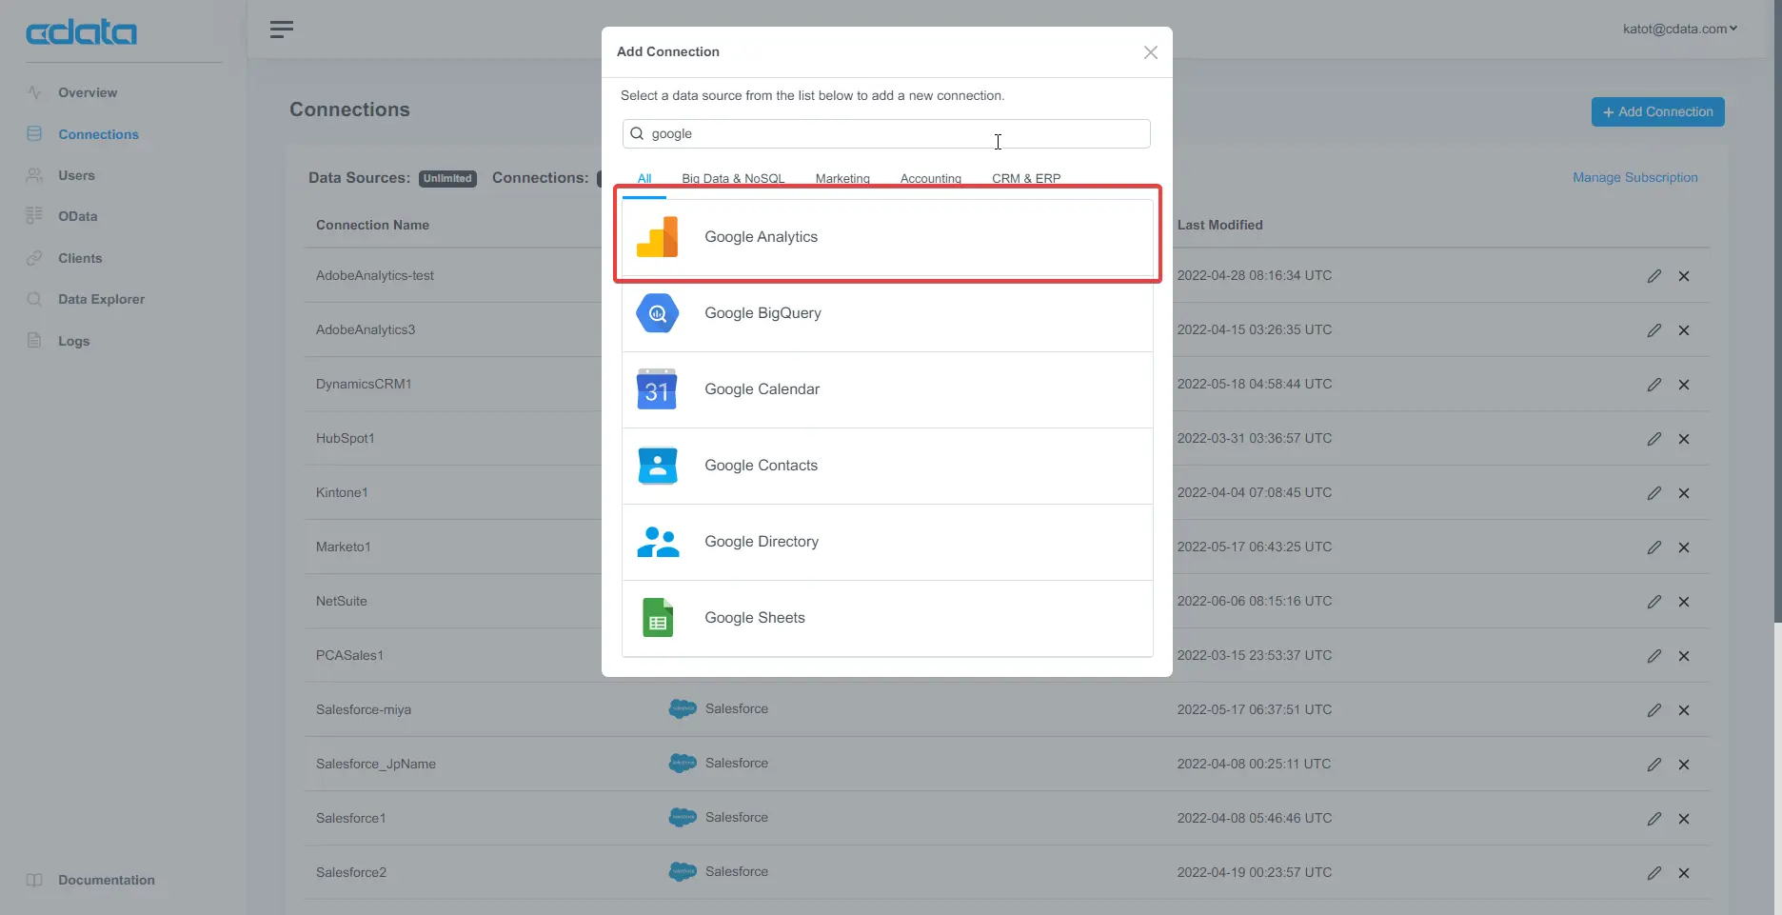Click the Google Sheets label
This screenshot has width=1782, height=915.
click(x=755, y=618)
